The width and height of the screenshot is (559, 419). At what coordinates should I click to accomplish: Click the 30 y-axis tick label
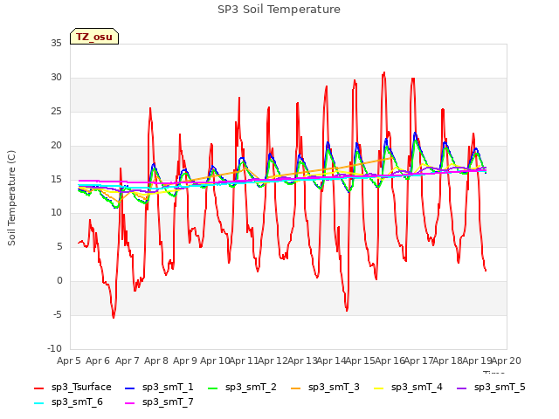click(x=56, y=77)
